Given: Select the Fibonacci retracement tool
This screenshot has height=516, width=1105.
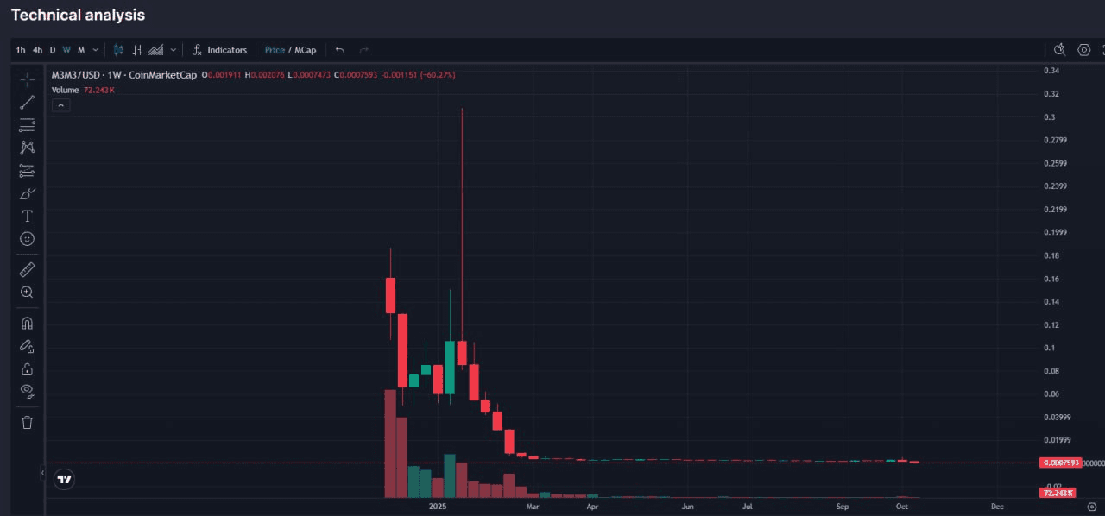Looking at the screenshot, I should 27,125.
